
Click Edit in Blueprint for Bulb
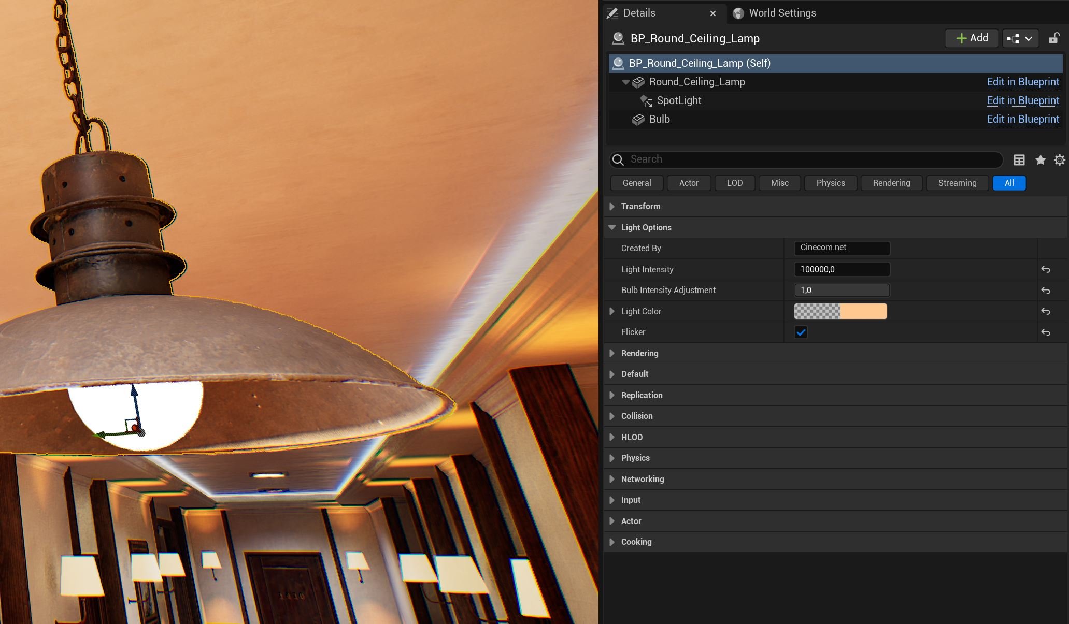(1022, 119)
